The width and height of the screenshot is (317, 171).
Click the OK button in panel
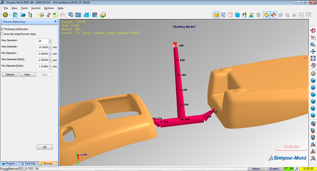click(x=45, y=147)
